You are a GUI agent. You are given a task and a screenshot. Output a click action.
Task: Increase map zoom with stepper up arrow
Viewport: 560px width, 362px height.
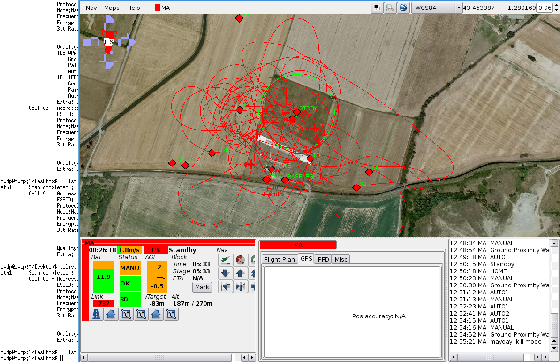pyautogui.click(x=556, y=6)
